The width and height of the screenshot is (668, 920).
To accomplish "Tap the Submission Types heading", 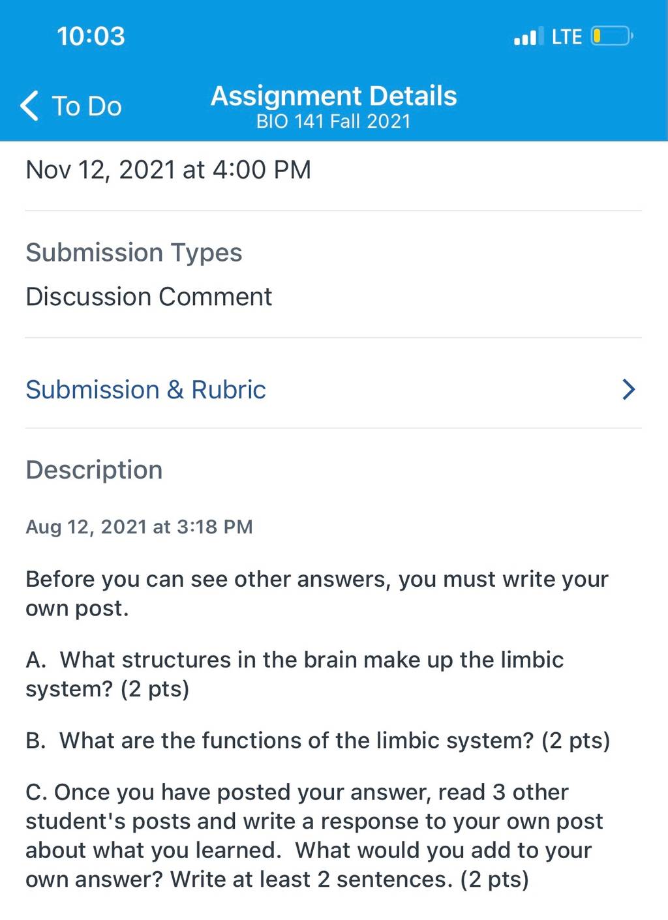I will (134, 252).
